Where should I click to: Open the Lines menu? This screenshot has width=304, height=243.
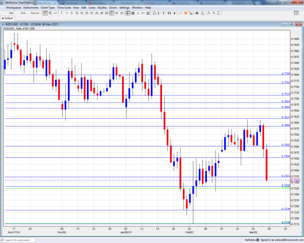(x=92, y=8)
